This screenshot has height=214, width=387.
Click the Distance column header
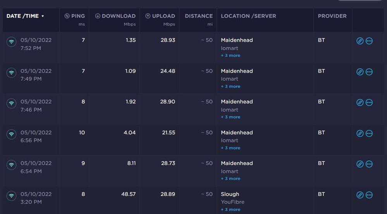(199, 16)
